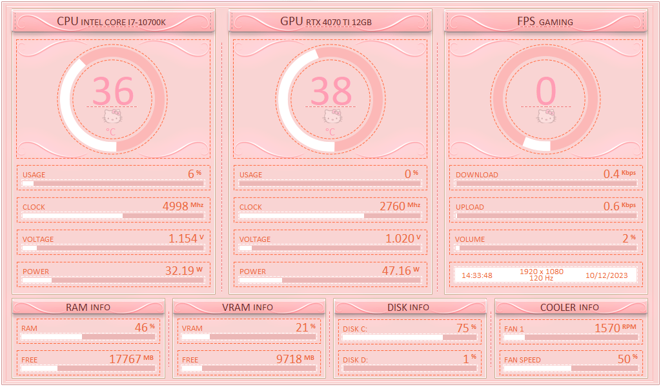Adjust the Volume level bar
661x387 pixels.
(545, 248)
